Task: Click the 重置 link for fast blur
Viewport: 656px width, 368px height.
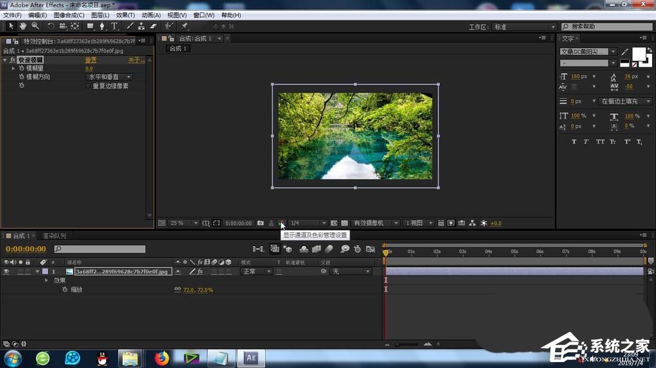Action: (x=91, y=60)
